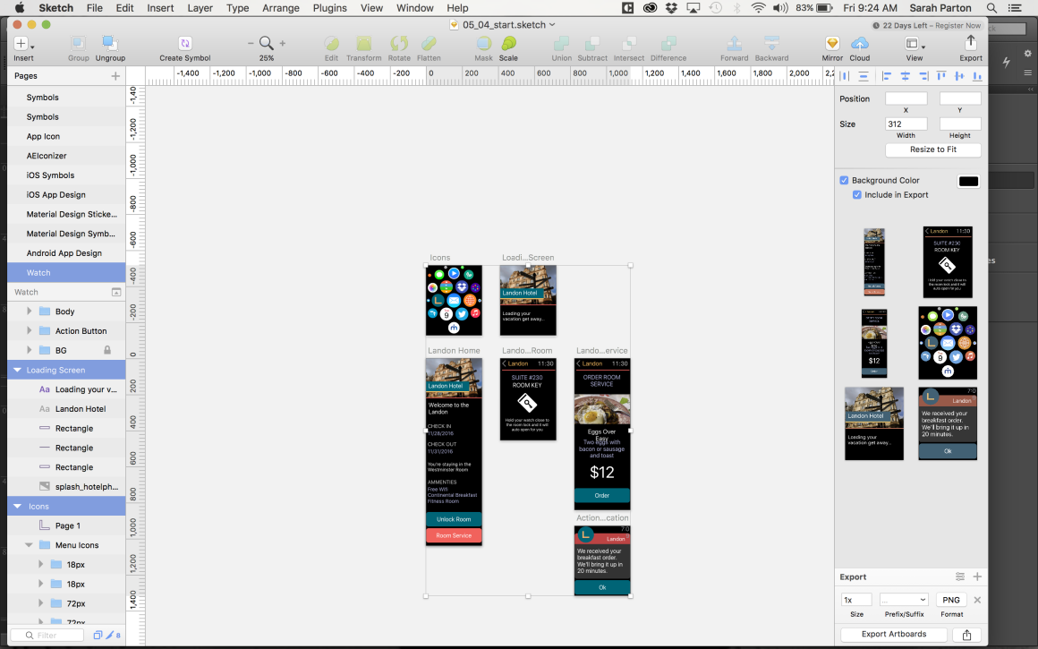The image size is (1038, 649).
Task: Open Mirror from the toolbar
Action: pos(832,44)
